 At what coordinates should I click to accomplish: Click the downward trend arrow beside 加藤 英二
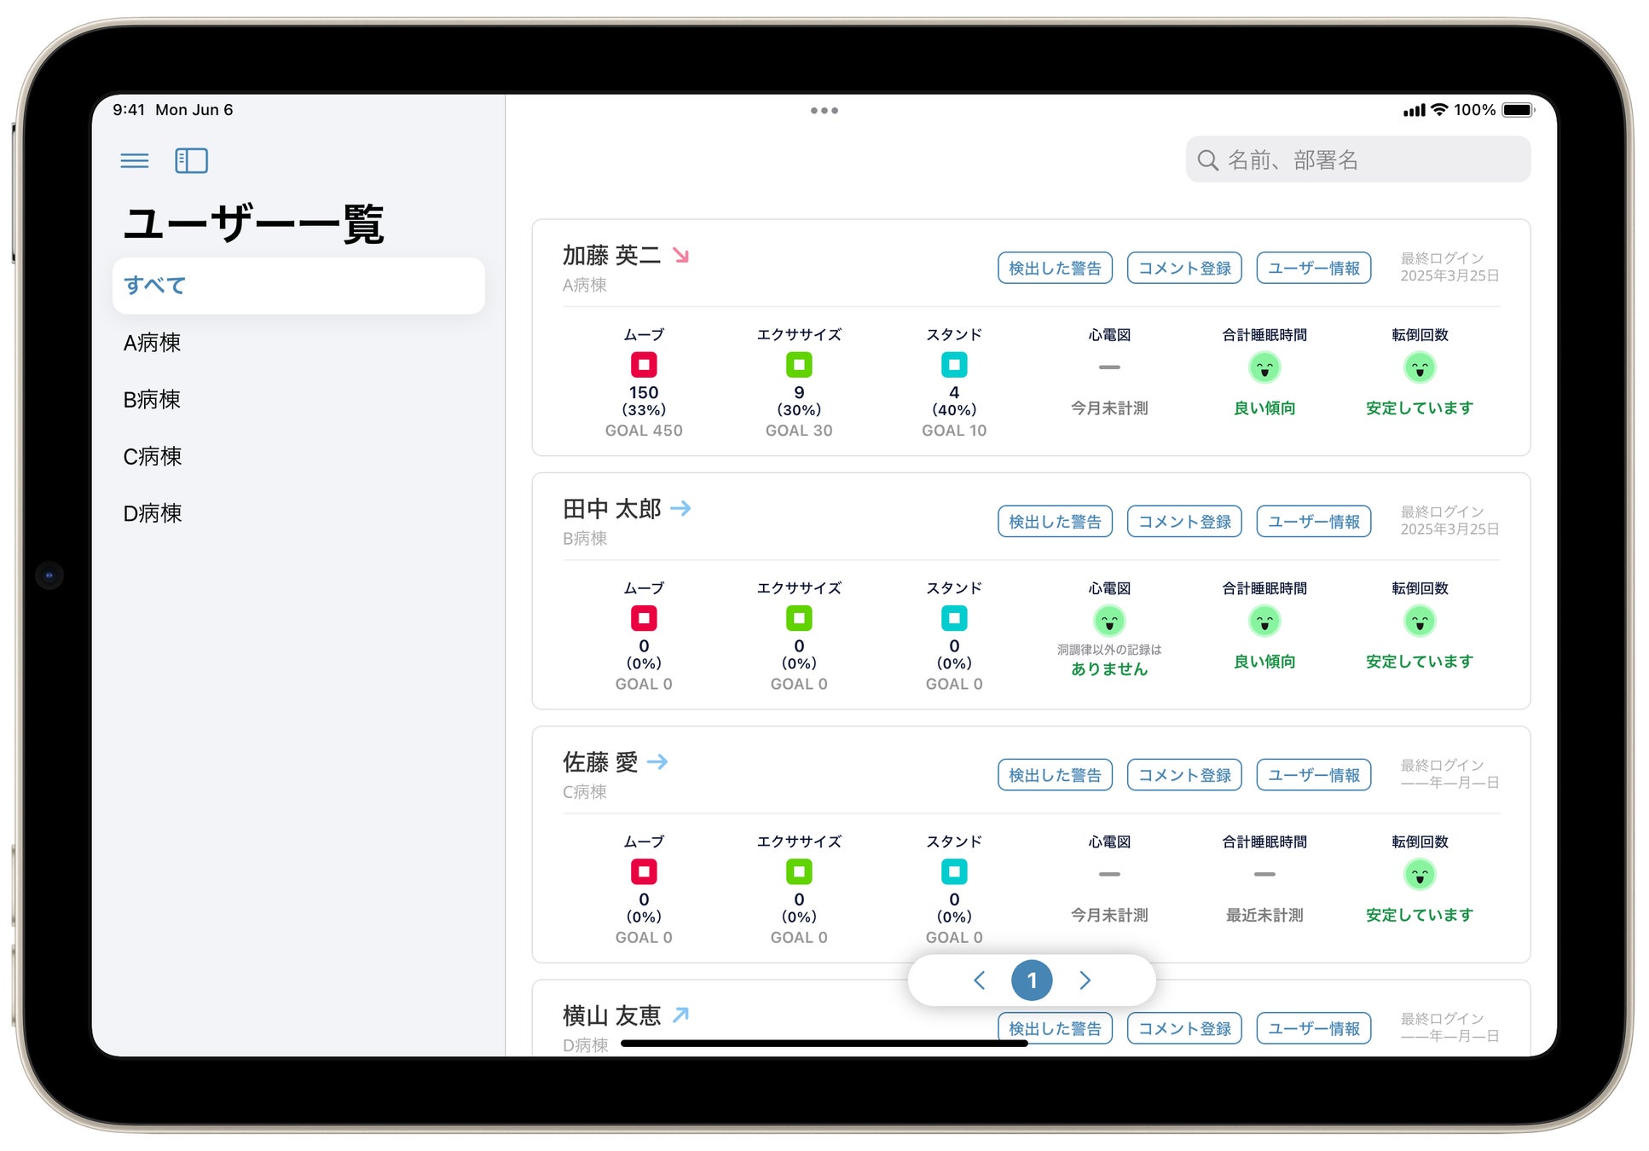click(x=680, y=255)
